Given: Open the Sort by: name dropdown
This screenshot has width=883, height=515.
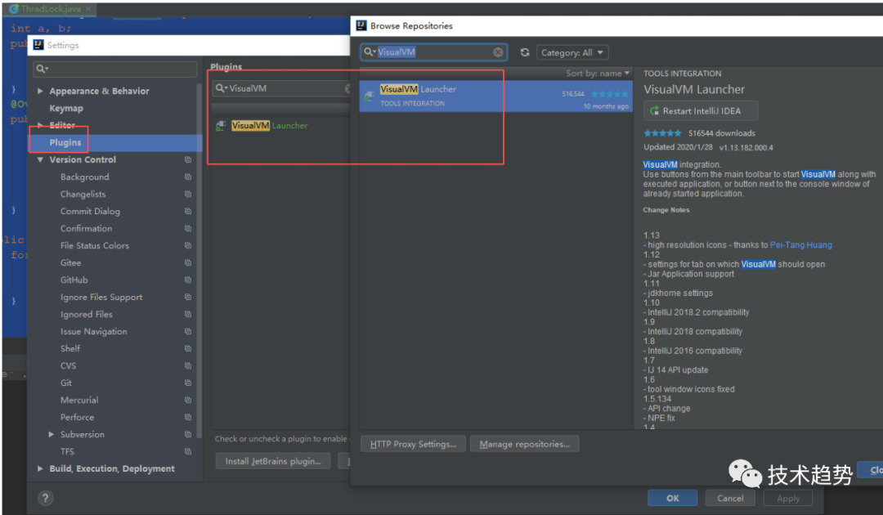Looking at the screenshot, I should (598, 74).
